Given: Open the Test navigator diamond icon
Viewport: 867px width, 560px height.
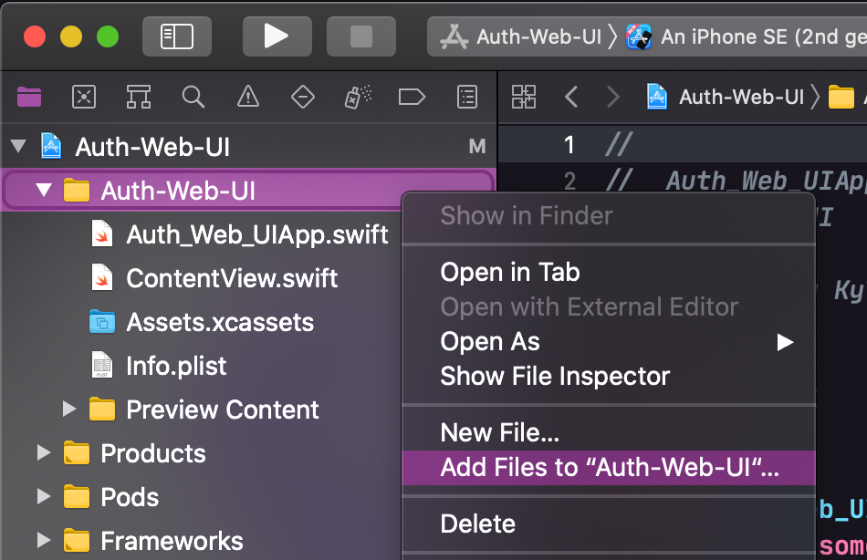Looking at the screenshot, I should point(303,98).
